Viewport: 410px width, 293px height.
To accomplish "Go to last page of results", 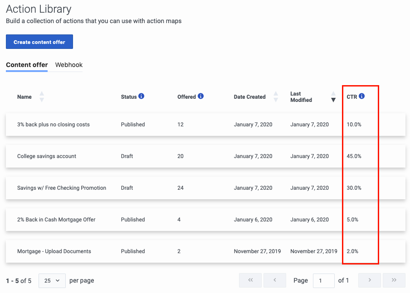I will (x=394, y=280).
